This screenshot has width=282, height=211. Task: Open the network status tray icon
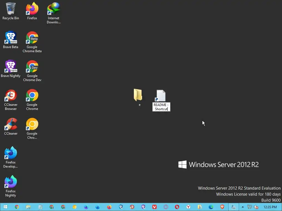click(x=249, y=207)
